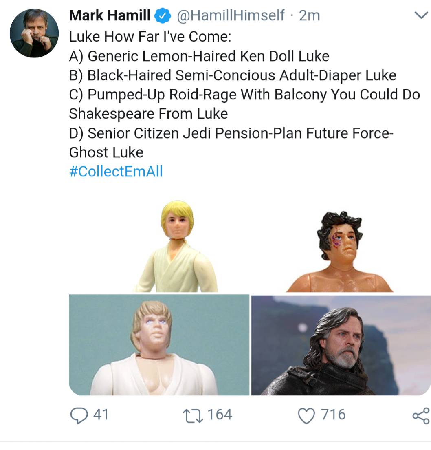Click the reply count 41
Screen dimensions: 431x450
point(101,415)
